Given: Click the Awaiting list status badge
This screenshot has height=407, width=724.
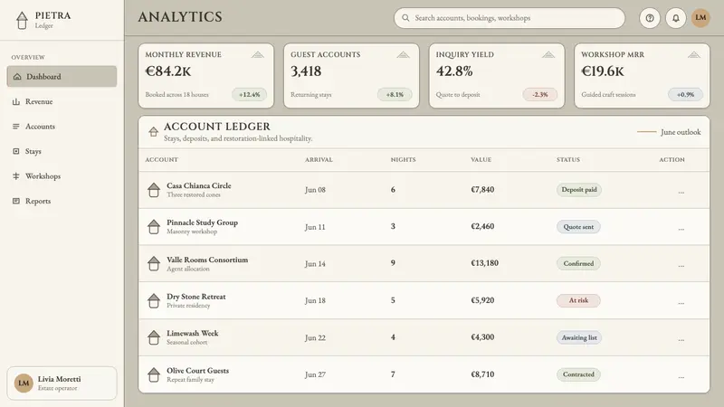Looking at the screenshot, I should 579,337.
